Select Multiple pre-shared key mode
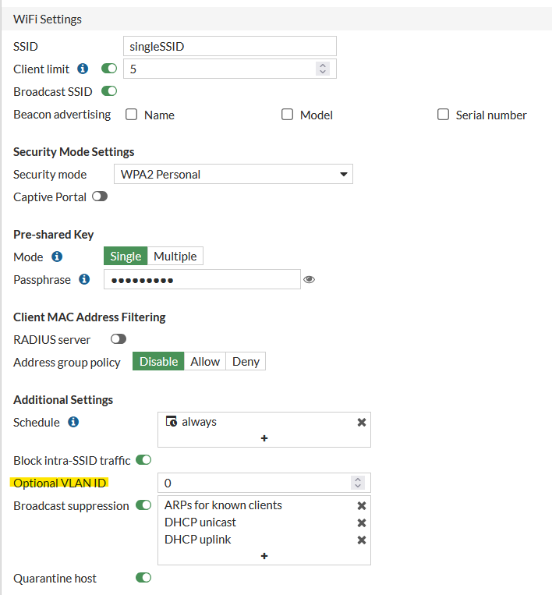552x595 pixels. pos(175,256)
